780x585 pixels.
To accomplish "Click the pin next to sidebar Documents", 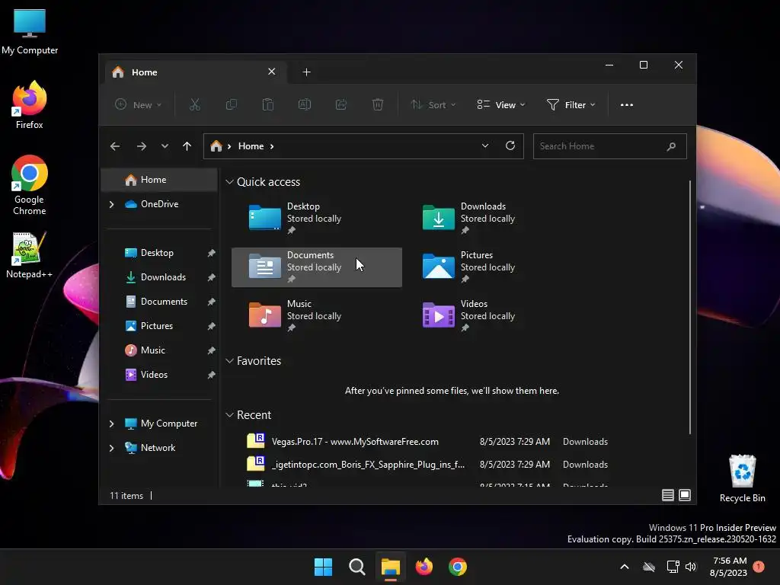I will [212, 302].
